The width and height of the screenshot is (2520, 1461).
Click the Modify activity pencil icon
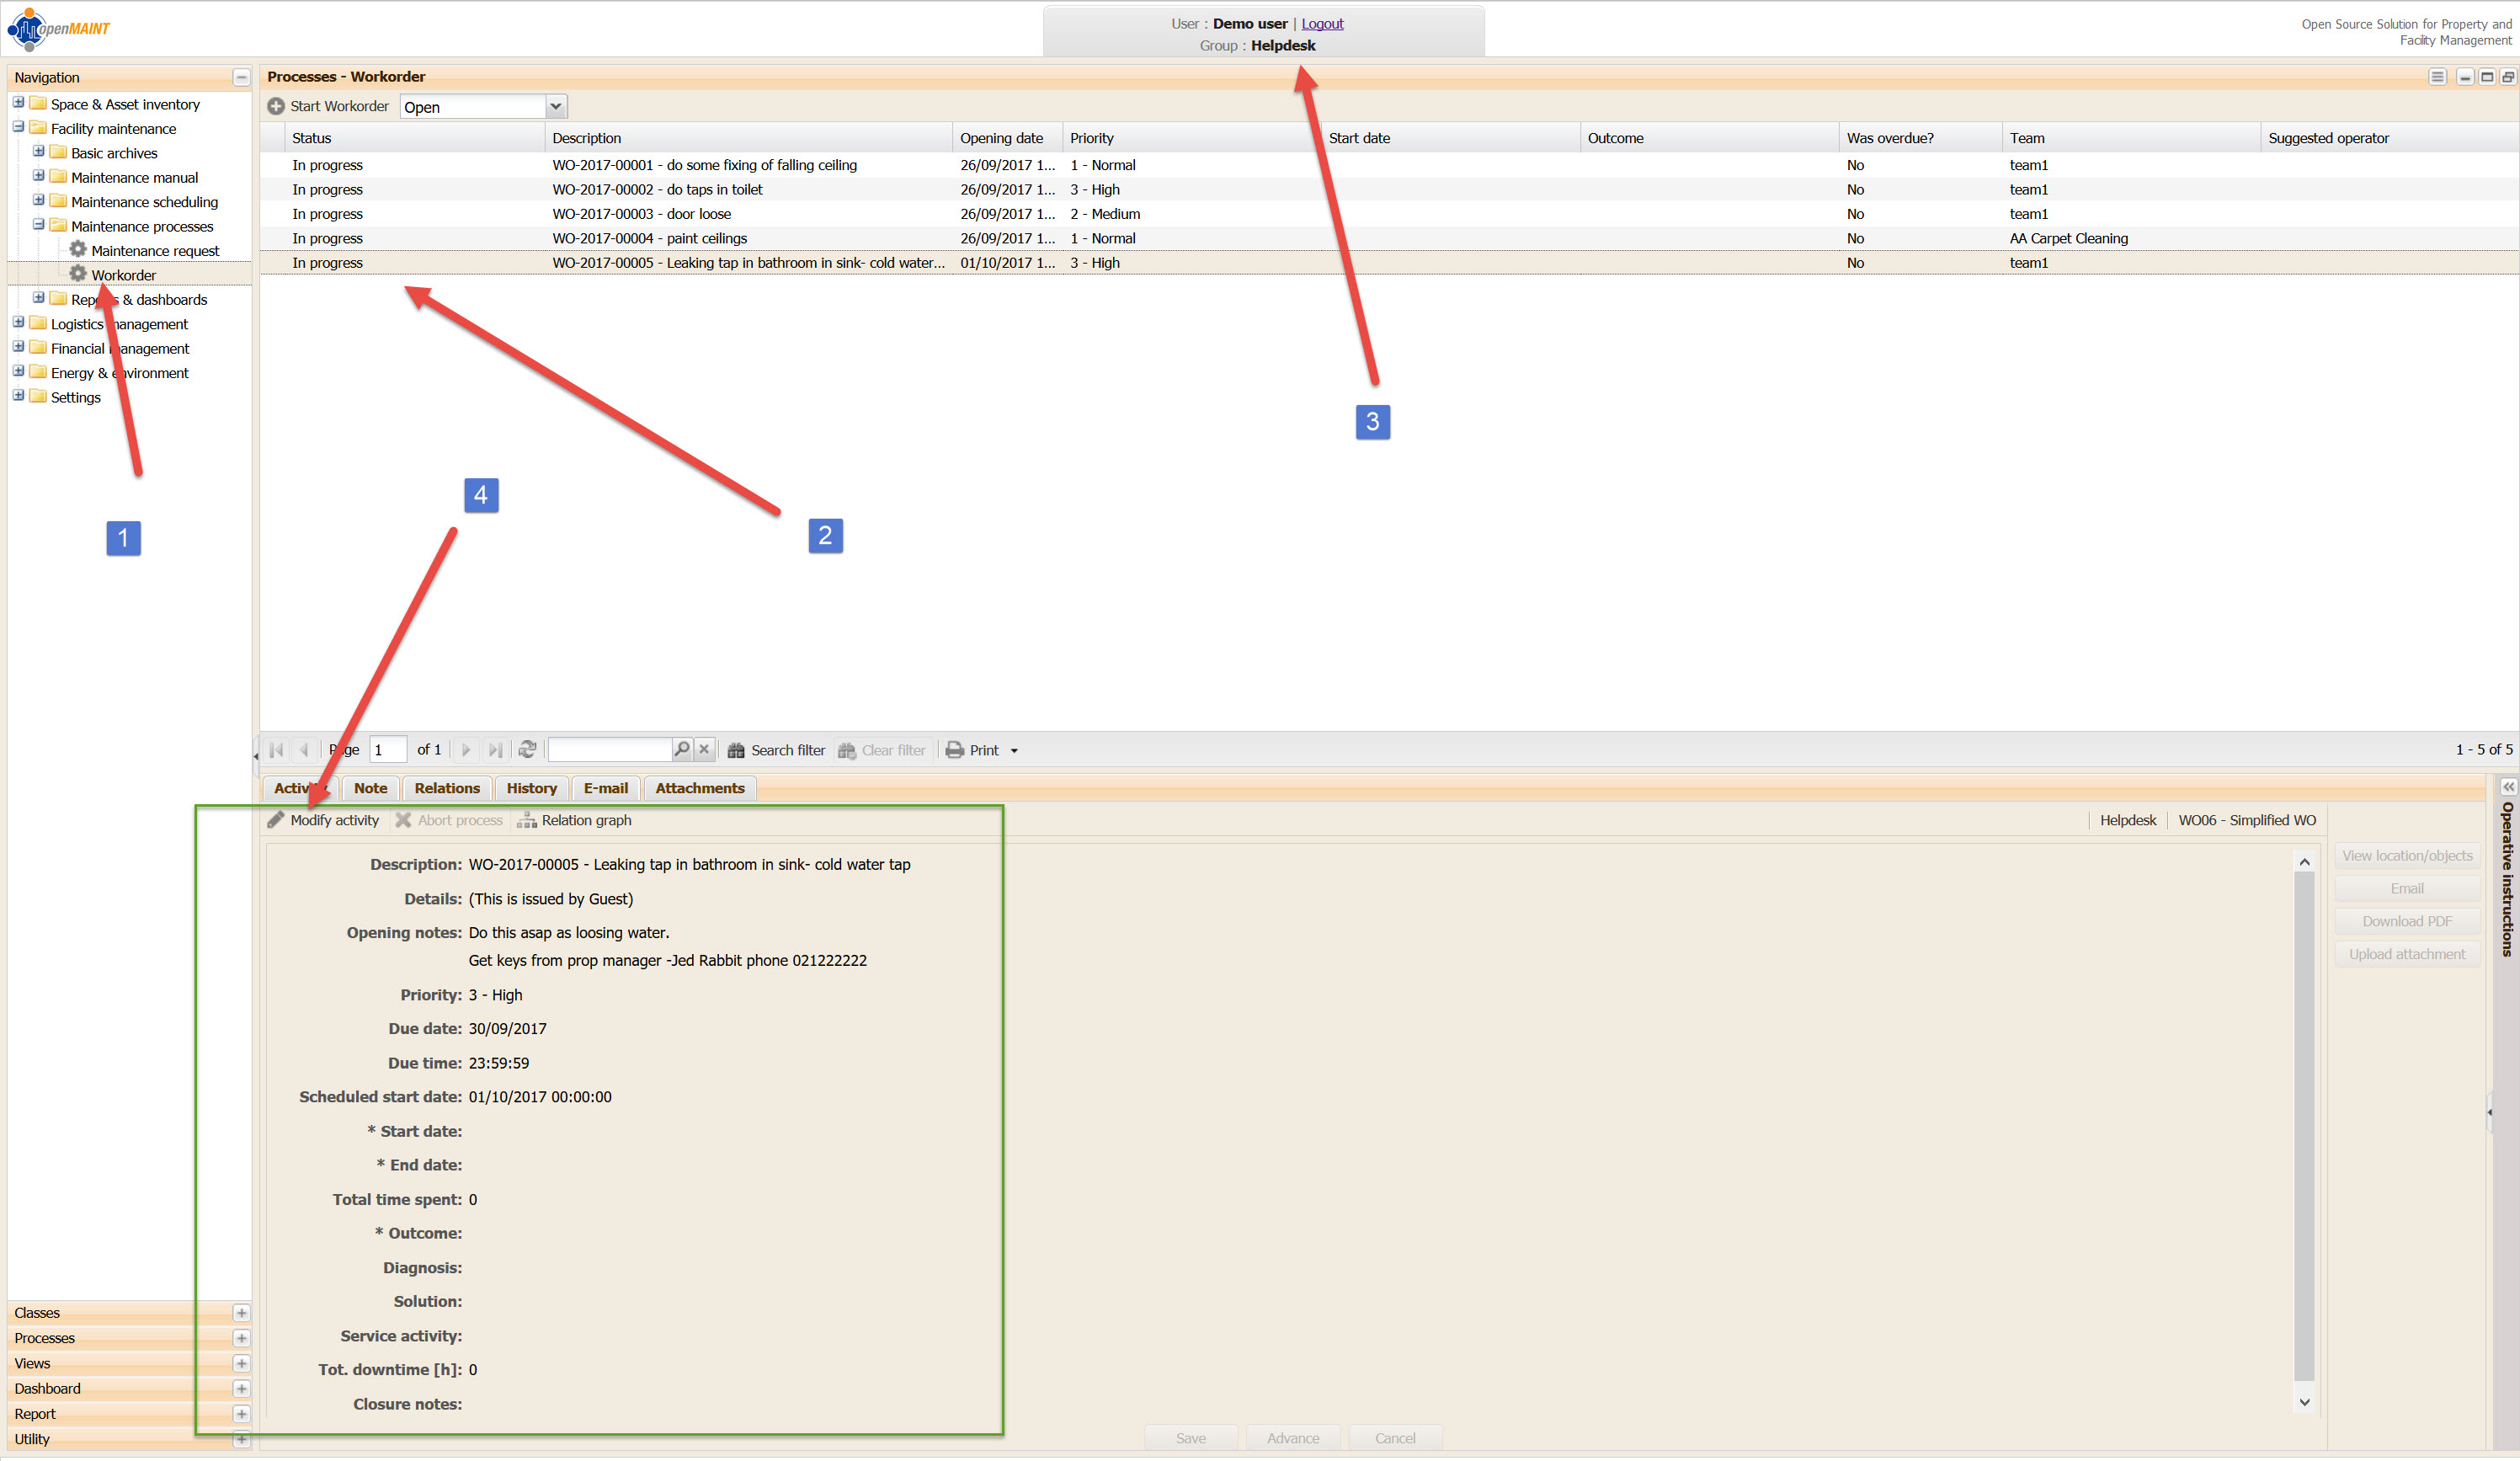tap(276, 820)
